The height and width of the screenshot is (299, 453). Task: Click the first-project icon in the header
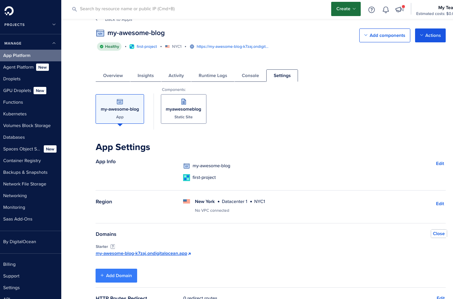(132, 47)
